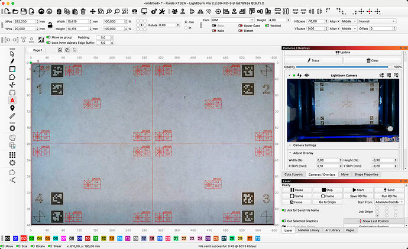Activate the pan (four-arrow) tool

(93, 11)
